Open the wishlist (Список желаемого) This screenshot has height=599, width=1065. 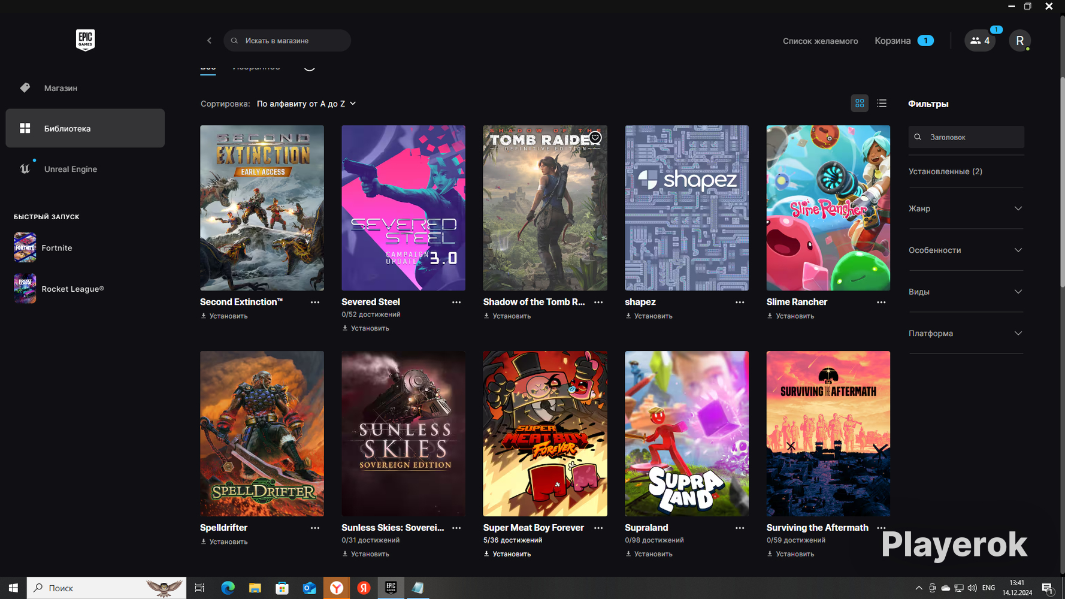click(x=820, y=41)
